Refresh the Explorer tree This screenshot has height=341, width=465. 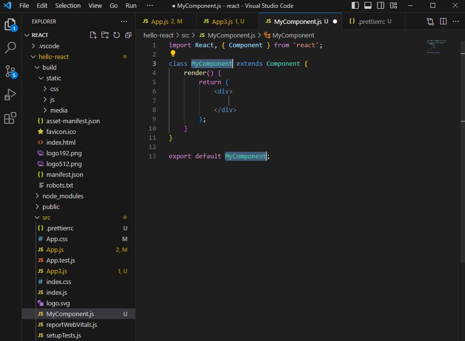coord(117,35)
